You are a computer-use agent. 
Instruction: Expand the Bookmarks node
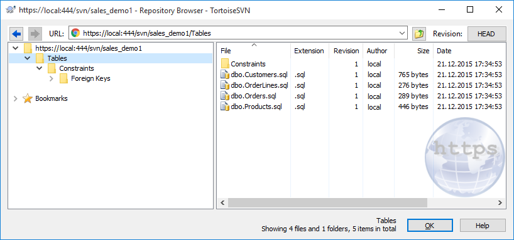click(x=15, y=98)
